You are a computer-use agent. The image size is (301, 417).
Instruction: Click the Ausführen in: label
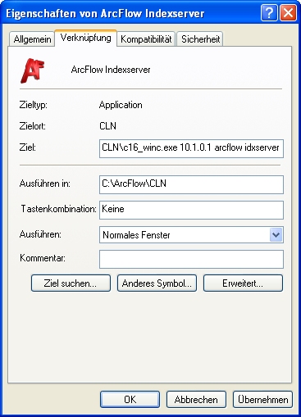pos(45,184)
